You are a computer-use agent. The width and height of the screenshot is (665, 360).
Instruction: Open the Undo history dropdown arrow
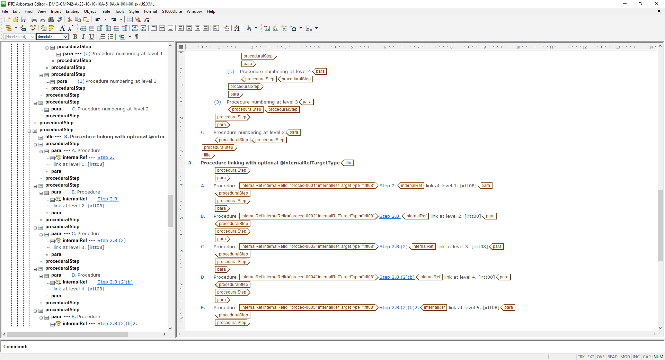pos(106,20)
